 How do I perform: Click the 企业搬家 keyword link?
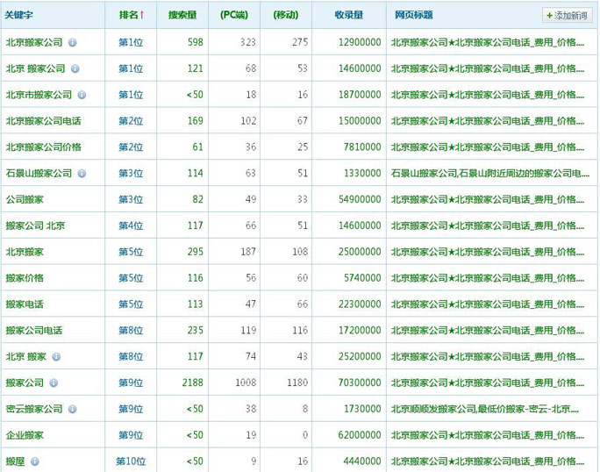[x=25, y=435]
